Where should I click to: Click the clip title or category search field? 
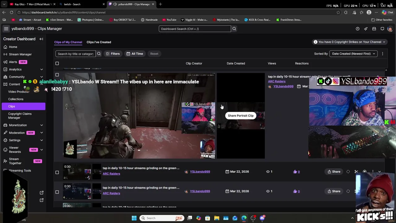tap(75, 54)
